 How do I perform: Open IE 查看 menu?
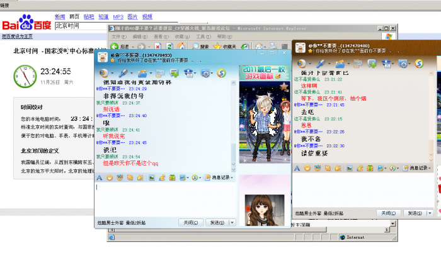pos(161,37)
